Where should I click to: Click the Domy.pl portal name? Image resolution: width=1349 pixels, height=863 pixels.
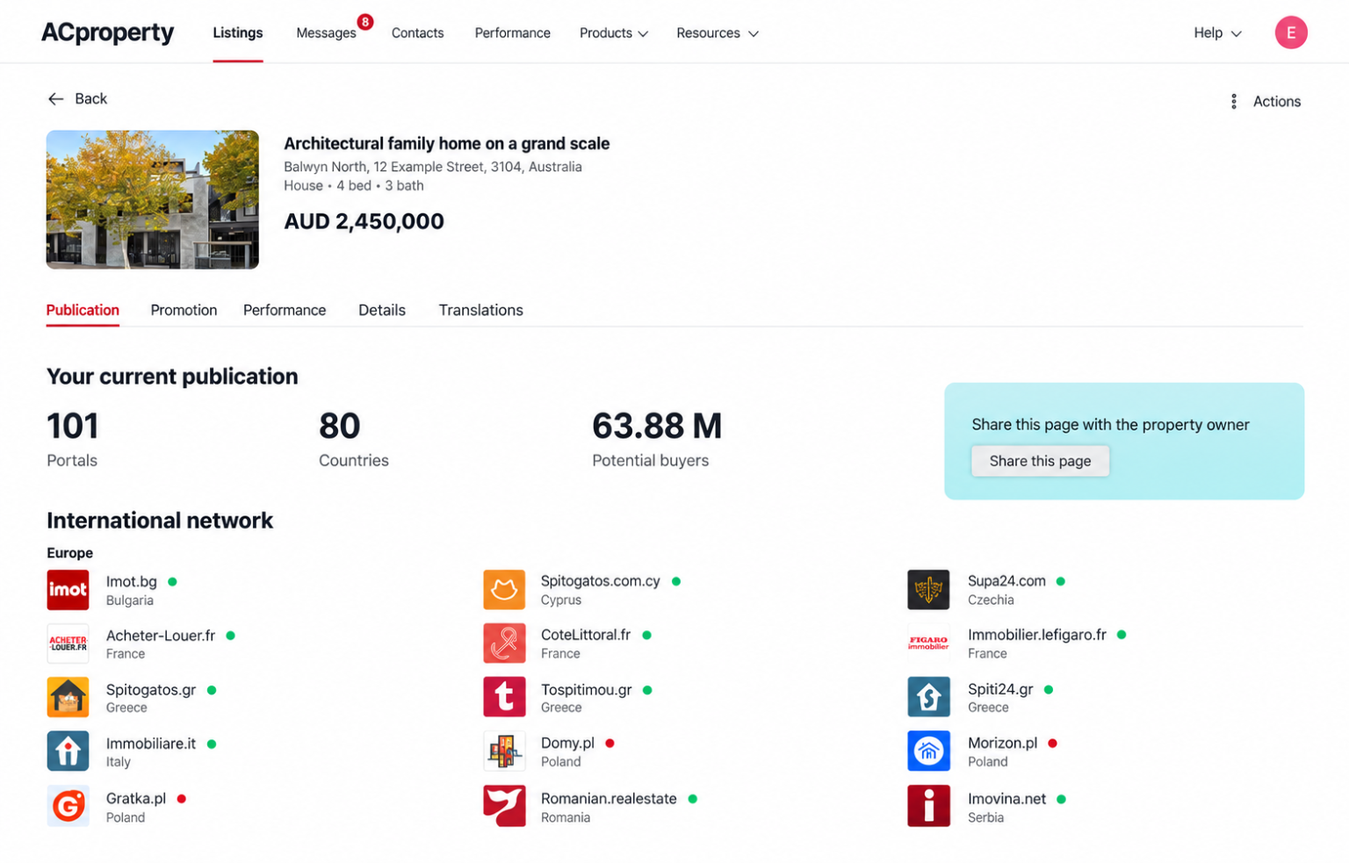(x=567, y=744)
